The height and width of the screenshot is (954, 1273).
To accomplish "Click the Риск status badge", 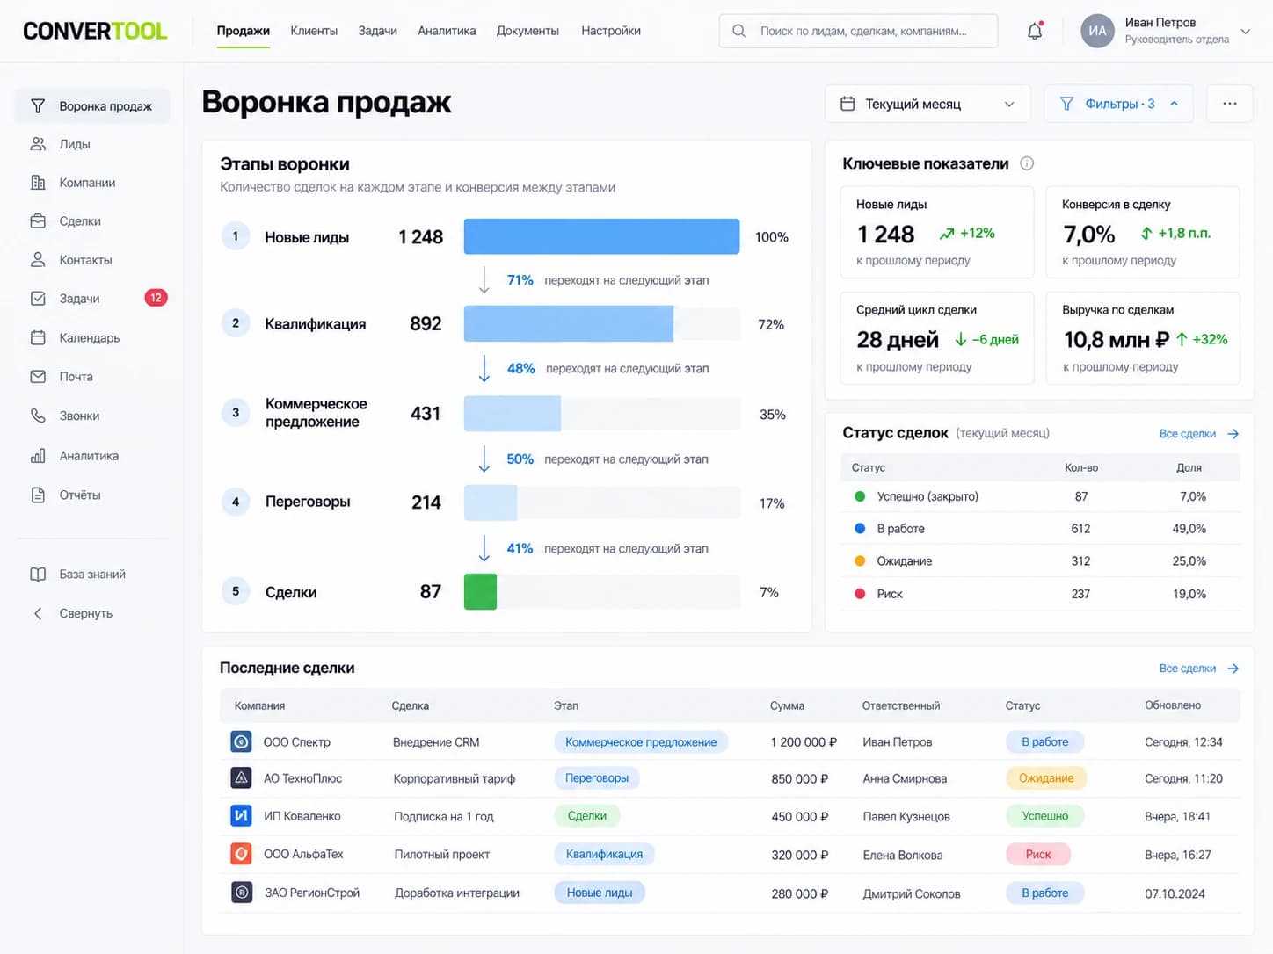I will (x=1038, y=854).
